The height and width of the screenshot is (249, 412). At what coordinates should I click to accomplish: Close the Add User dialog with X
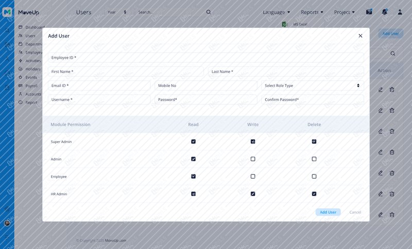point(360,35)
